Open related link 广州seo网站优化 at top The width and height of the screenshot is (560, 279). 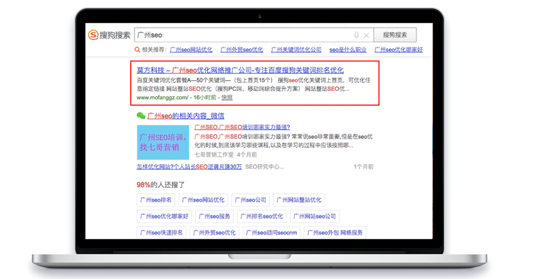(191, 50)
